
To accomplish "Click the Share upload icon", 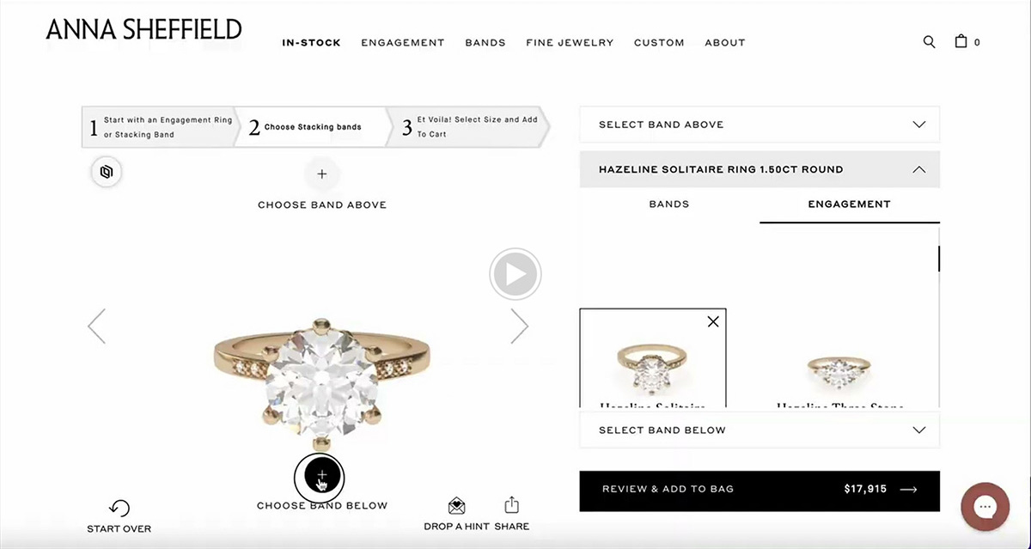I will click(511, 504).
